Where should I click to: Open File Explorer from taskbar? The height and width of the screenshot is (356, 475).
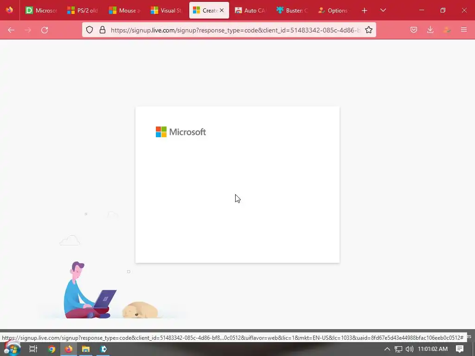click(x=86, y=349)
